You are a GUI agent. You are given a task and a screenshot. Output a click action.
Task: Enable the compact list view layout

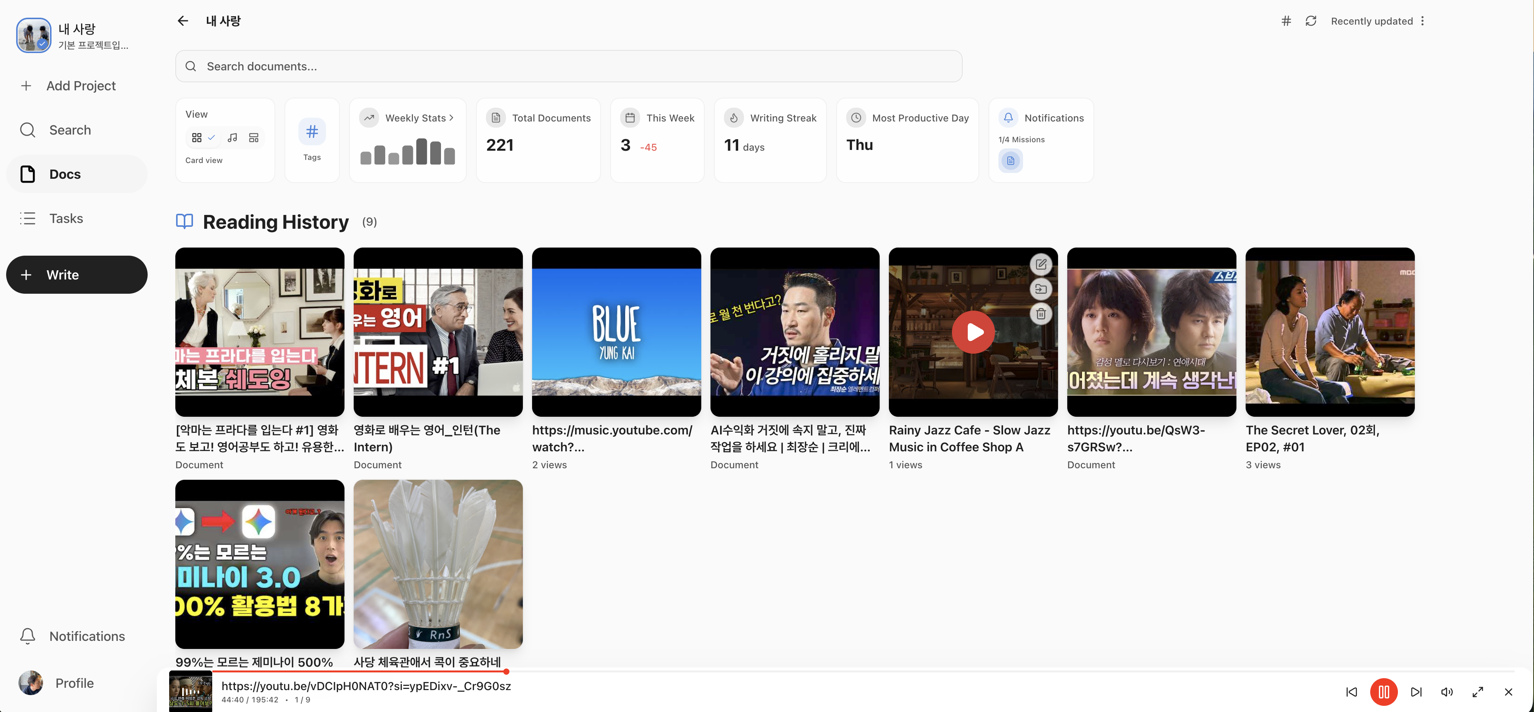(254, 138)
